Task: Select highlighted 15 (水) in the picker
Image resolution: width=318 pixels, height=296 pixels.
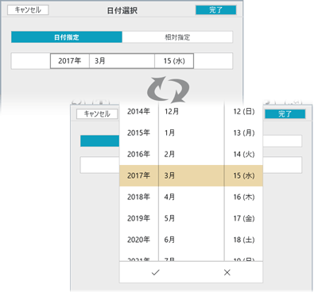Action: (x=243, y=175)
